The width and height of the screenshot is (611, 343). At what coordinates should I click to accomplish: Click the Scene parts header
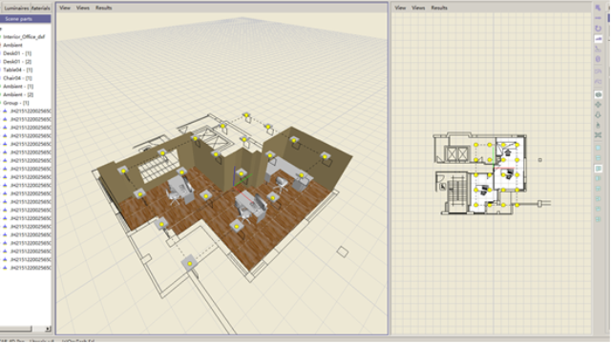[x=26, y=19]
